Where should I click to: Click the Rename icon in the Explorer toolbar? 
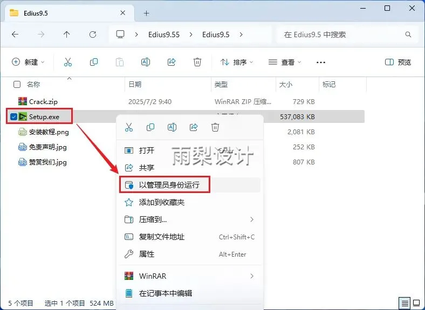pos(146,62)
